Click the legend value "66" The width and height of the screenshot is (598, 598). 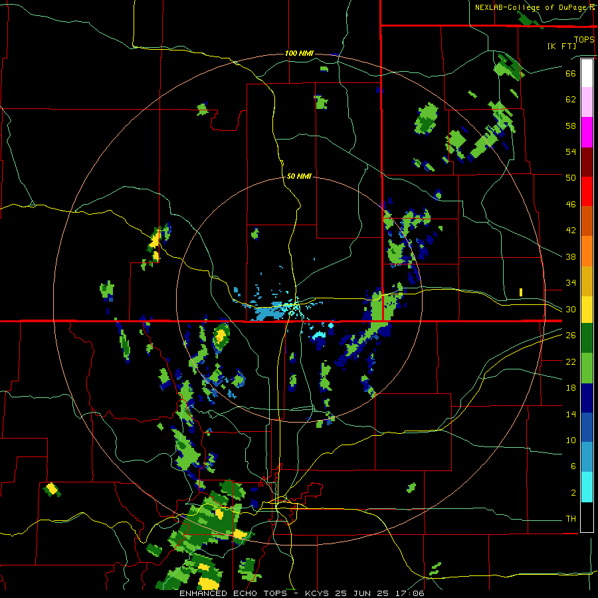click(x=571, y=74)
